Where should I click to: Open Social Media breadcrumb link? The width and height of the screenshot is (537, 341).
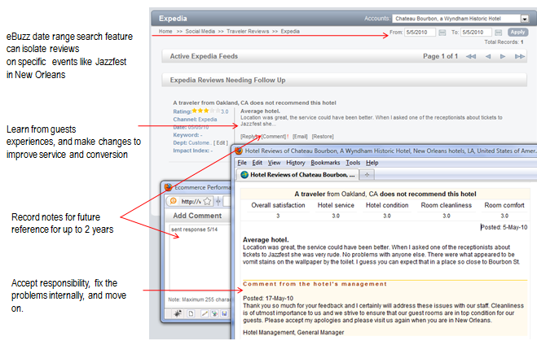pos(200,32)
